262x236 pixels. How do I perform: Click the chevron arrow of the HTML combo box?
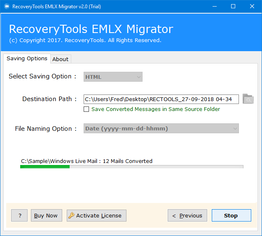138,77
